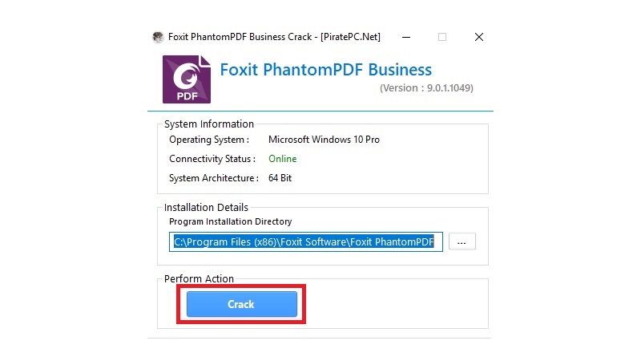This screenshot has height=361, width=641.
Task: Click the 64 Bit architecture value
Action: coord(280,178)
